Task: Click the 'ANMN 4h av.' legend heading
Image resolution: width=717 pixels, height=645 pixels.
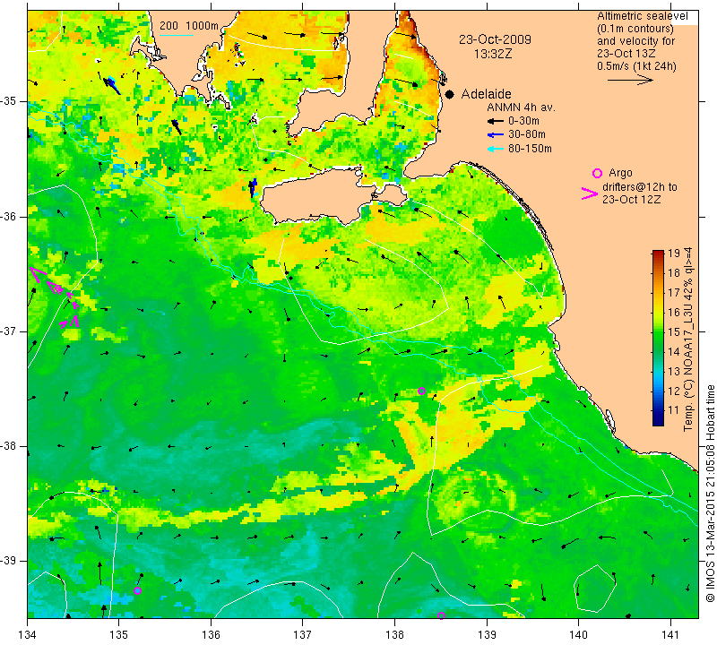Action: tap(521, 107)
